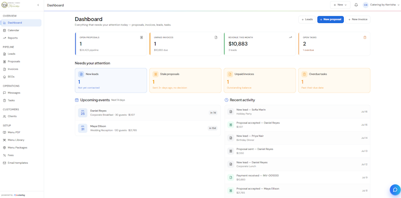This screenshot has height=198, width=401.
Task: Click the New proposal button
Action: (x=330, y=19)
